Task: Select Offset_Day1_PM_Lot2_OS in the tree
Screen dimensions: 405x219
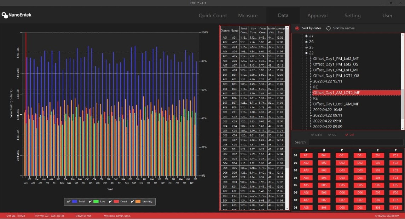Action: click(336, 64)
